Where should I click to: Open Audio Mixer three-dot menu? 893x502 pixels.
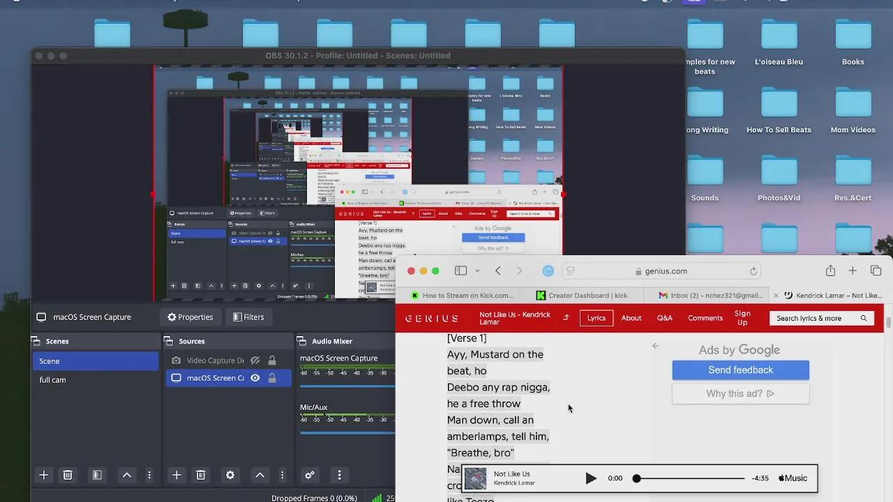click(x=339, y=475)
